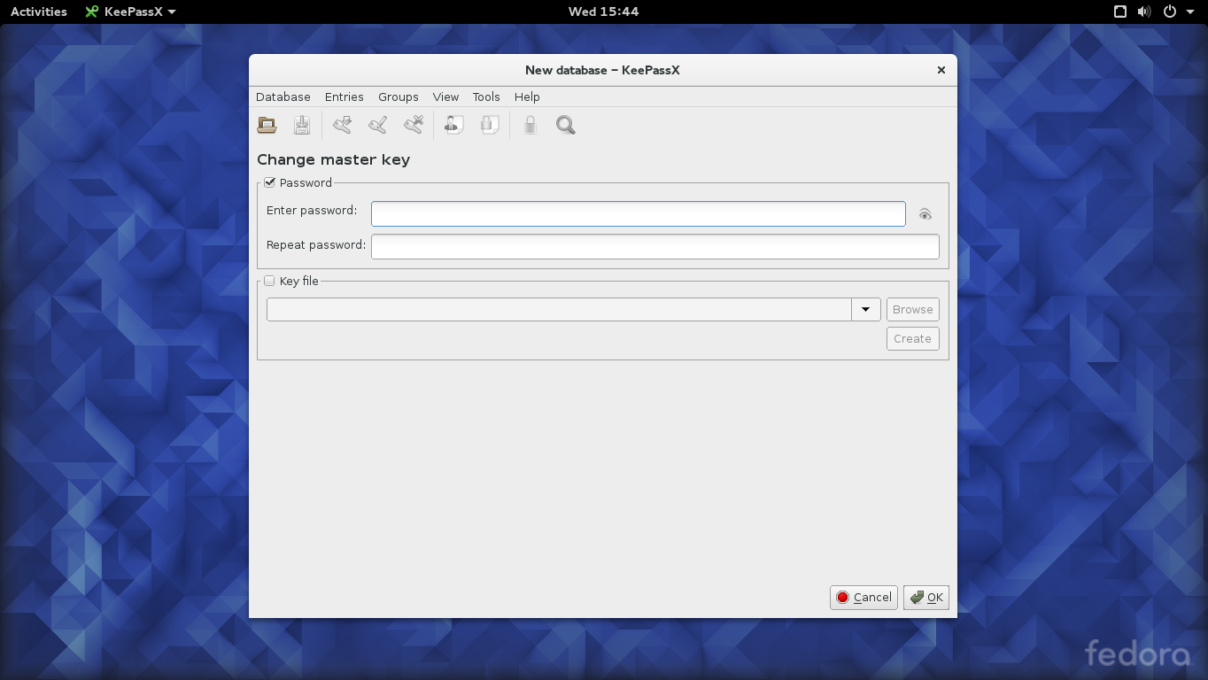Enable the Key file checkbox
The image size is (1208, 680).
[x=270, y=281]
